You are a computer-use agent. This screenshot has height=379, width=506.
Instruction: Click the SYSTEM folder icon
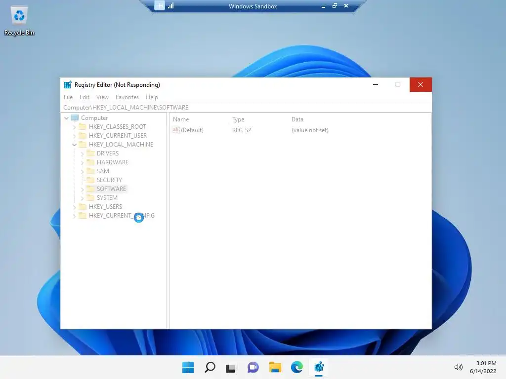[x=91, y=197]
